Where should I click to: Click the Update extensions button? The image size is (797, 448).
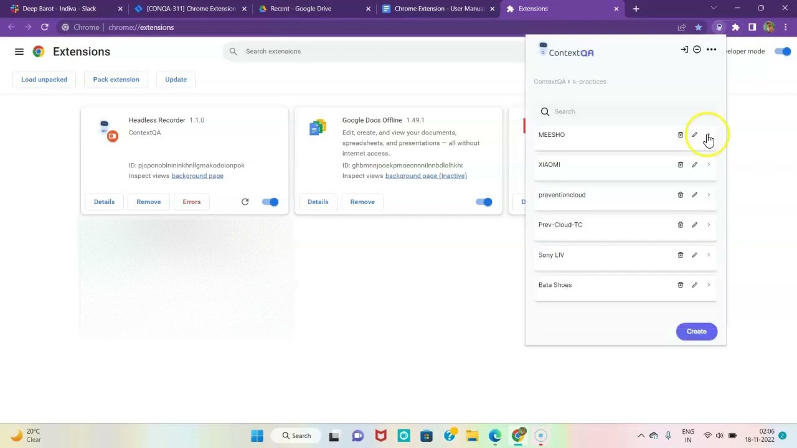click(176, 80)
